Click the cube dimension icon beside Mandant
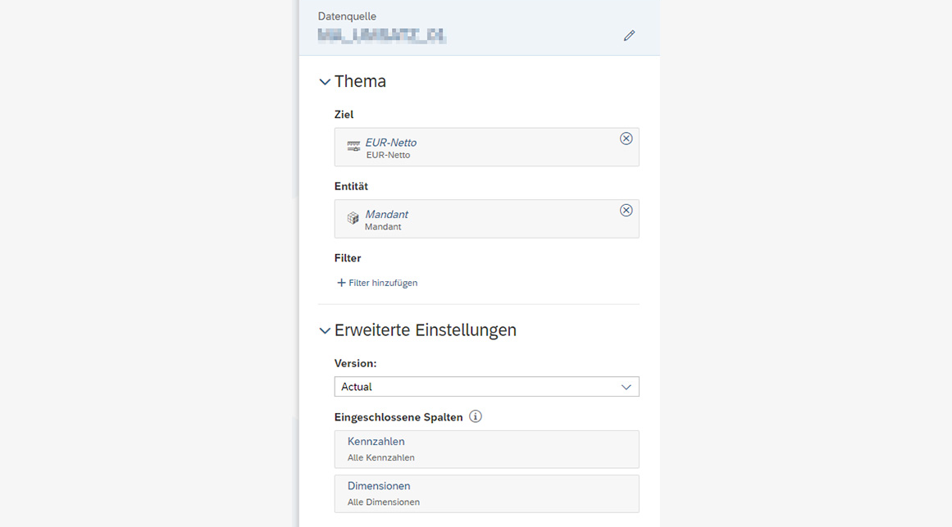This screenshot has height=527, width=952. coord(353,218)
